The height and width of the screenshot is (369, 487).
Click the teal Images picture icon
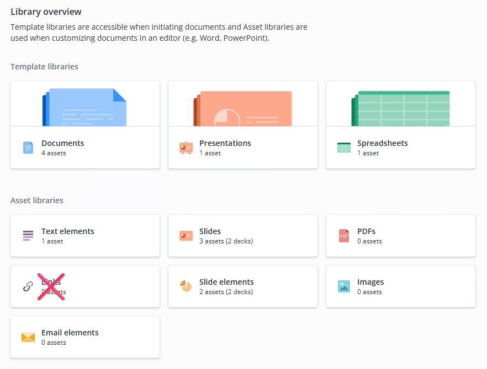[344, 286]
